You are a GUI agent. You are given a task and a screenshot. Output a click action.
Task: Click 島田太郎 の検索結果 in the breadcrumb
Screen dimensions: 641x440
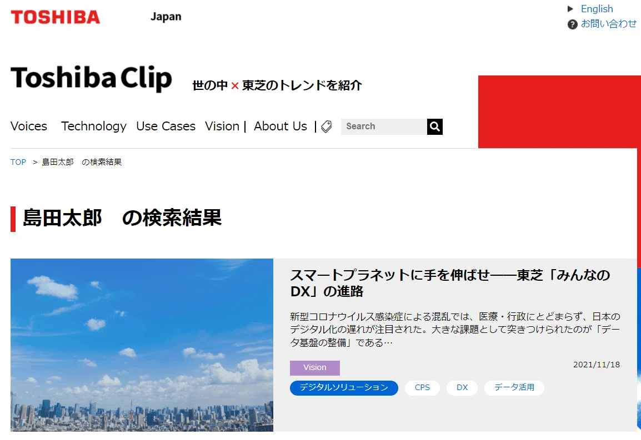click(82, 162)
